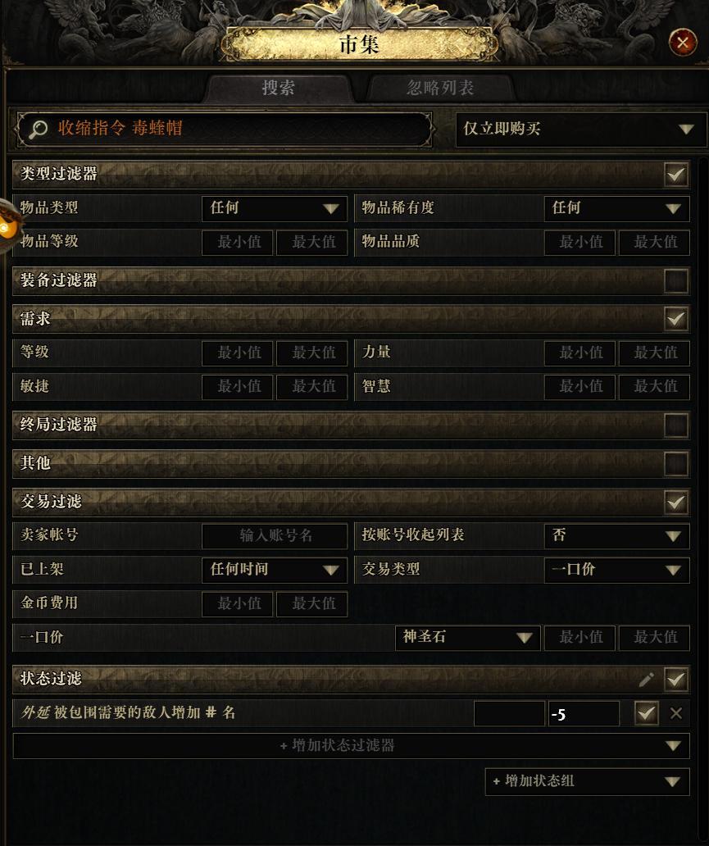Click the 物品等级 最小值 field
Image resolution: width=709 pixels, height=846 pixels.
[x=238, y=243]
